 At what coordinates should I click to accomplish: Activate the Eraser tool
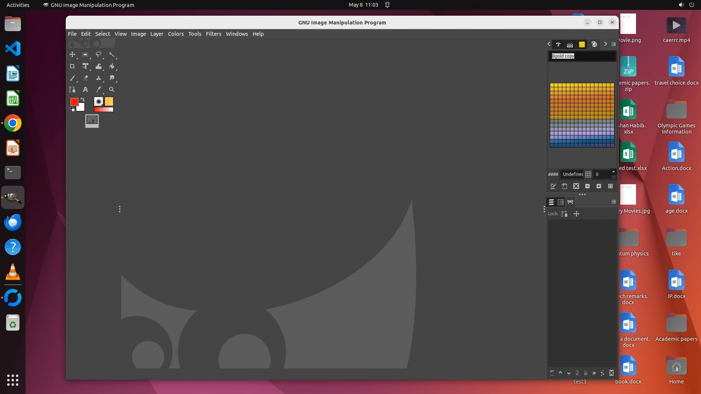[85, 78]
